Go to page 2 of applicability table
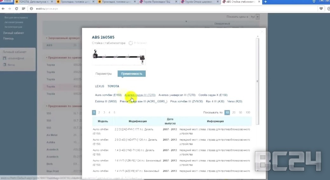This screenshot has width=330, height=180. click(x=99, y=112)
